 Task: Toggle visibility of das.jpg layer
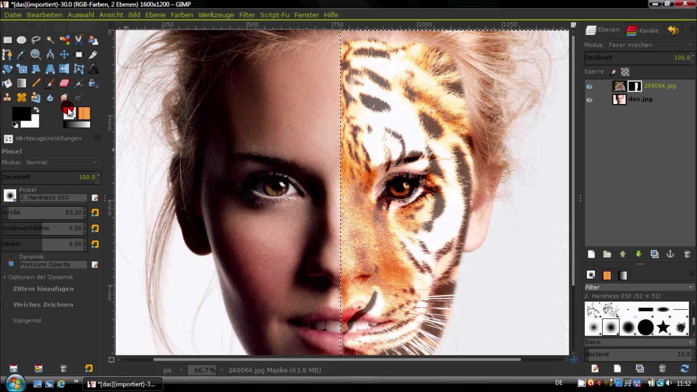click(589, 99)
